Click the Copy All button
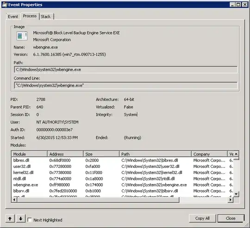The height and width of the screenshot is (228, 250). [x=202, y=218]
